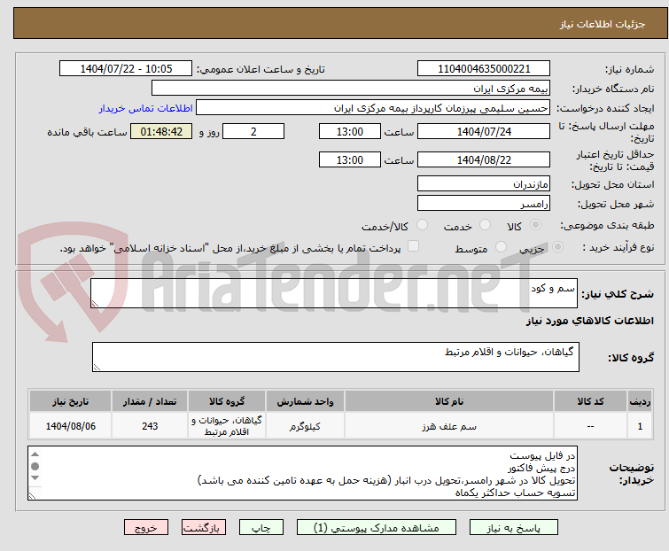
Task: Click the کد کالا column header
Action: coord(590,401)
